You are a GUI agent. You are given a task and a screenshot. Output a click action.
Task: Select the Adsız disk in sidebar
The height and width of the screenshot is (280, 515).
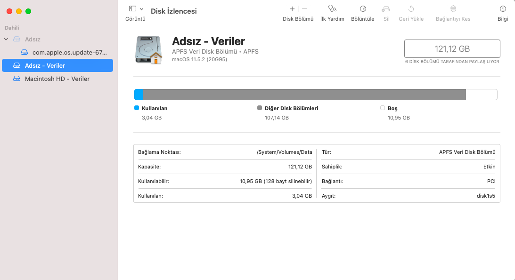tap(33, 39)
